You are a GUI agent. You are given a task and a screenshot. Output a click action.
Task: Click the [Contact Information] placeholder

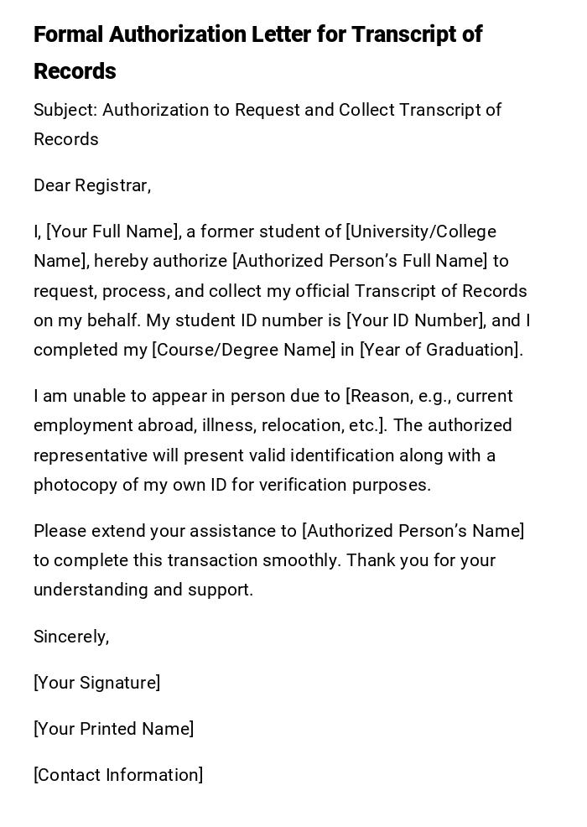pyautogui.click(x=118, y=775)
